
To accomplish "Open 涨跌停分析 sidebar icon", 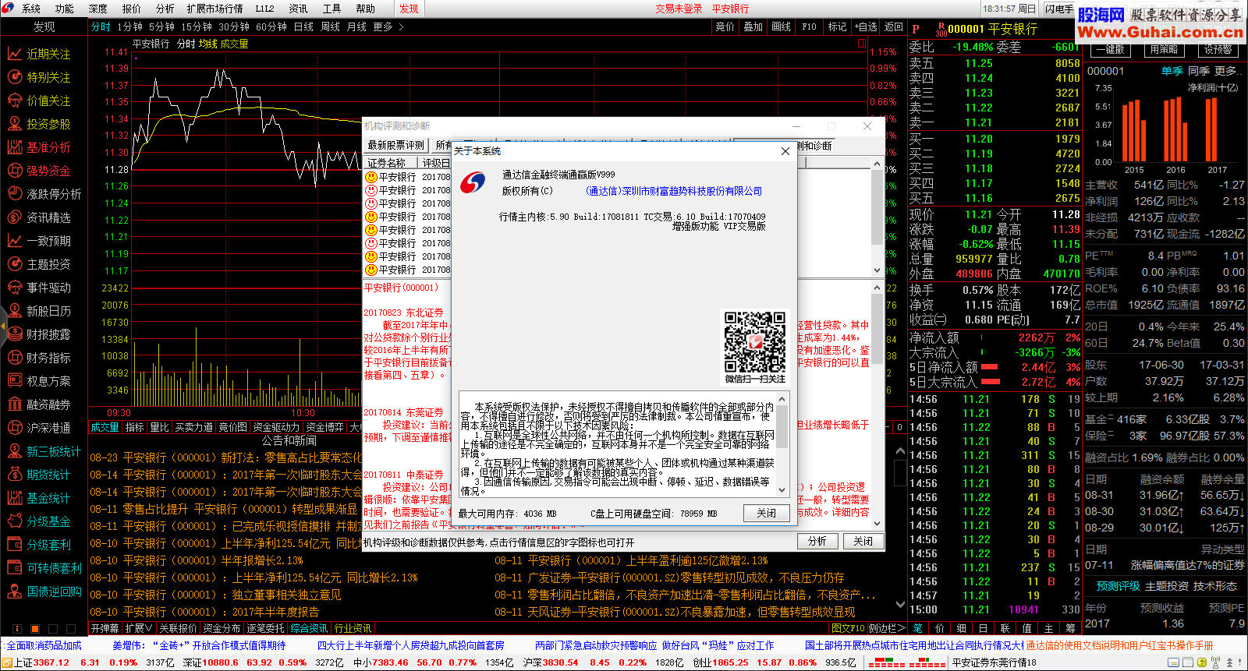I will point(14,194).
